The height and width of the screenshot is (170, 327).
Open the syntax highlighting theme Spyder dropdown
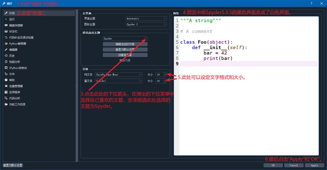tap(125, 38)
